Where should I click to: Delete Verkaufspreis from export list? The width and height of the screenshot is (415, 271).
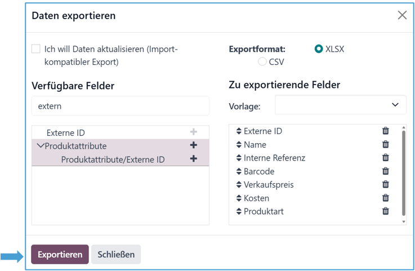point(386,184)
